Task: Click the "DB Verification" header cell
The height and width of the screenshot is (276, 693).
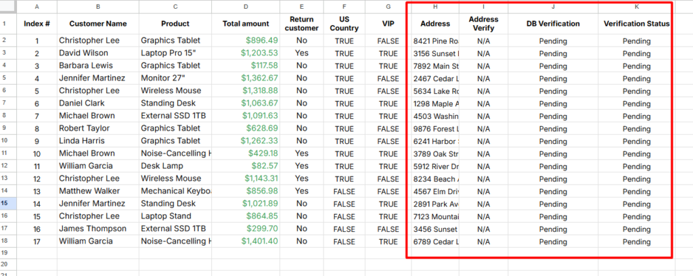Action: point(553,24)
